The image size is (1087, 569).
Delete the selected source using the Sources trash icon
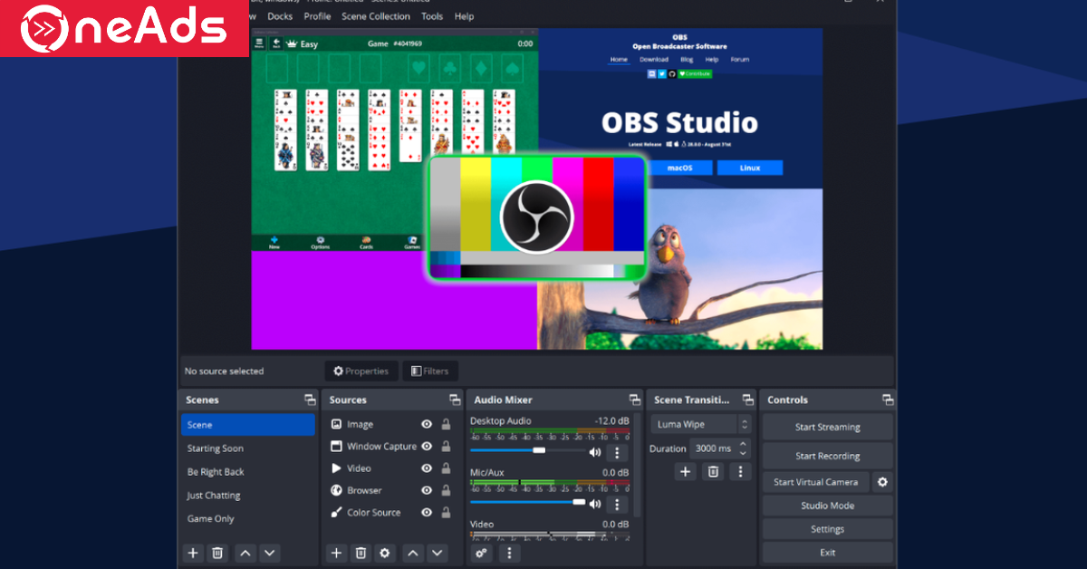(361, 553)
